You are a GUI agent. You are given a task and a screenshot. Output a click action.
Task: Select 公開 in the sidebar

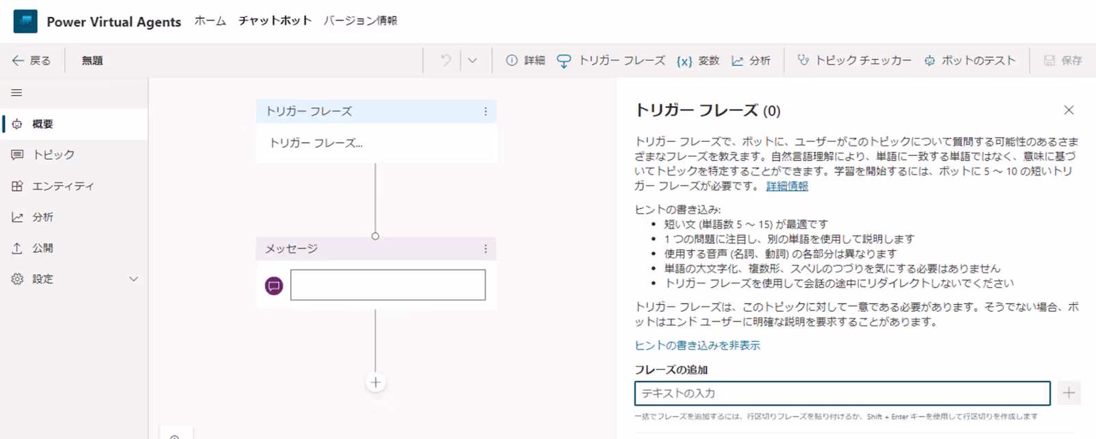click(x=74, y=248)
